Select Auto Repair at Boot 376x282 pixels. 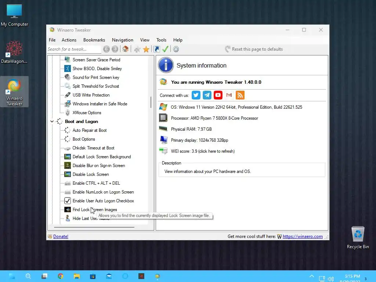[90, 130]
